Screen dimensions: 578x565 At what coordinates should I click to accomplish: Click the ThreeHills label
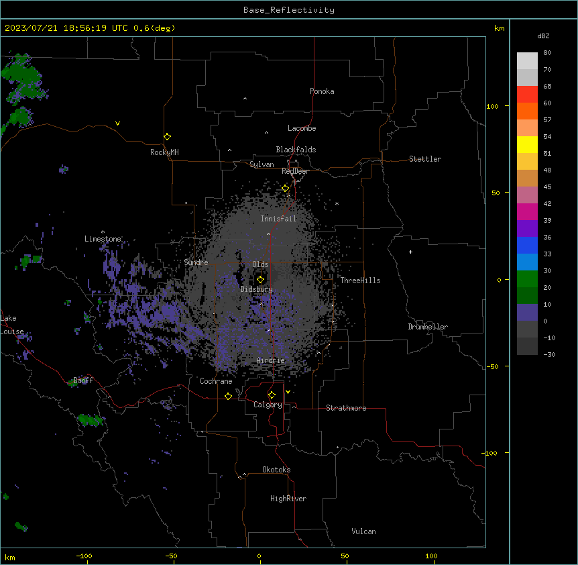(360, 280)
